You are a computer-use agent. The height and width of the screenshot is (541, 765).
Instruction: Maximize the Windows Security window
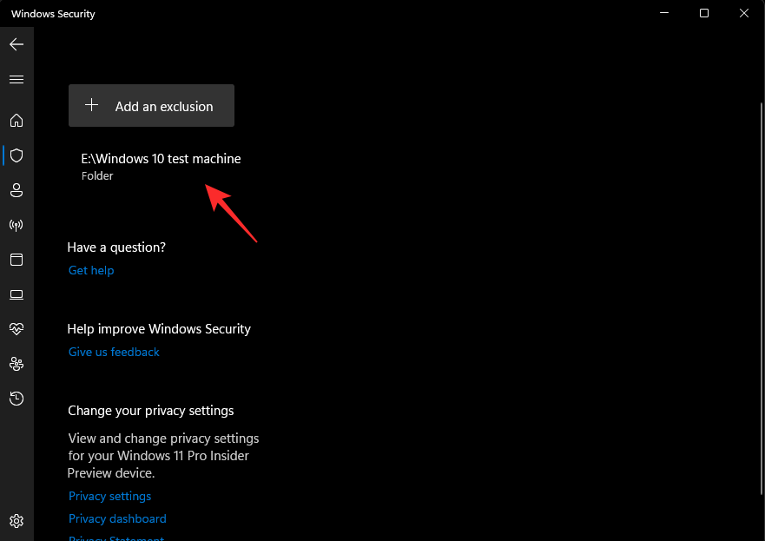click(704, 13)
